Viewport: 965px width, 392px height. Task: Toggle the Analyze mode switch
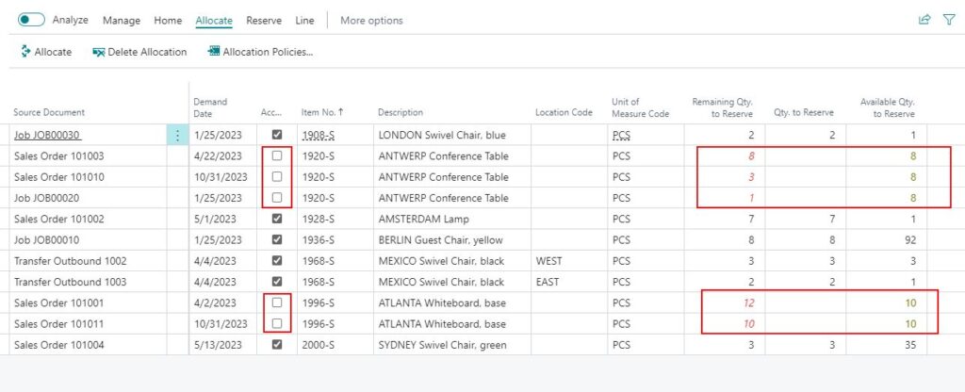(31, 20)
